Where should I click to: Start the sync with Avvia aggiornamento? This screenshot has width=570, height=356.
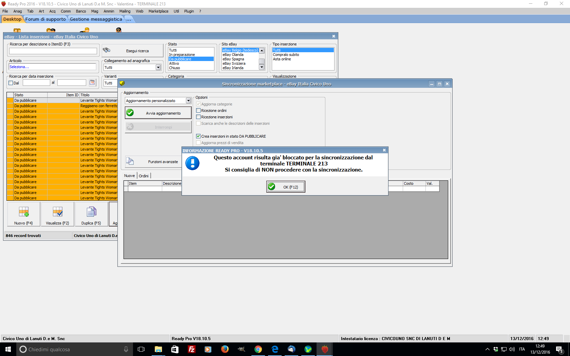(x=158, y=113)
